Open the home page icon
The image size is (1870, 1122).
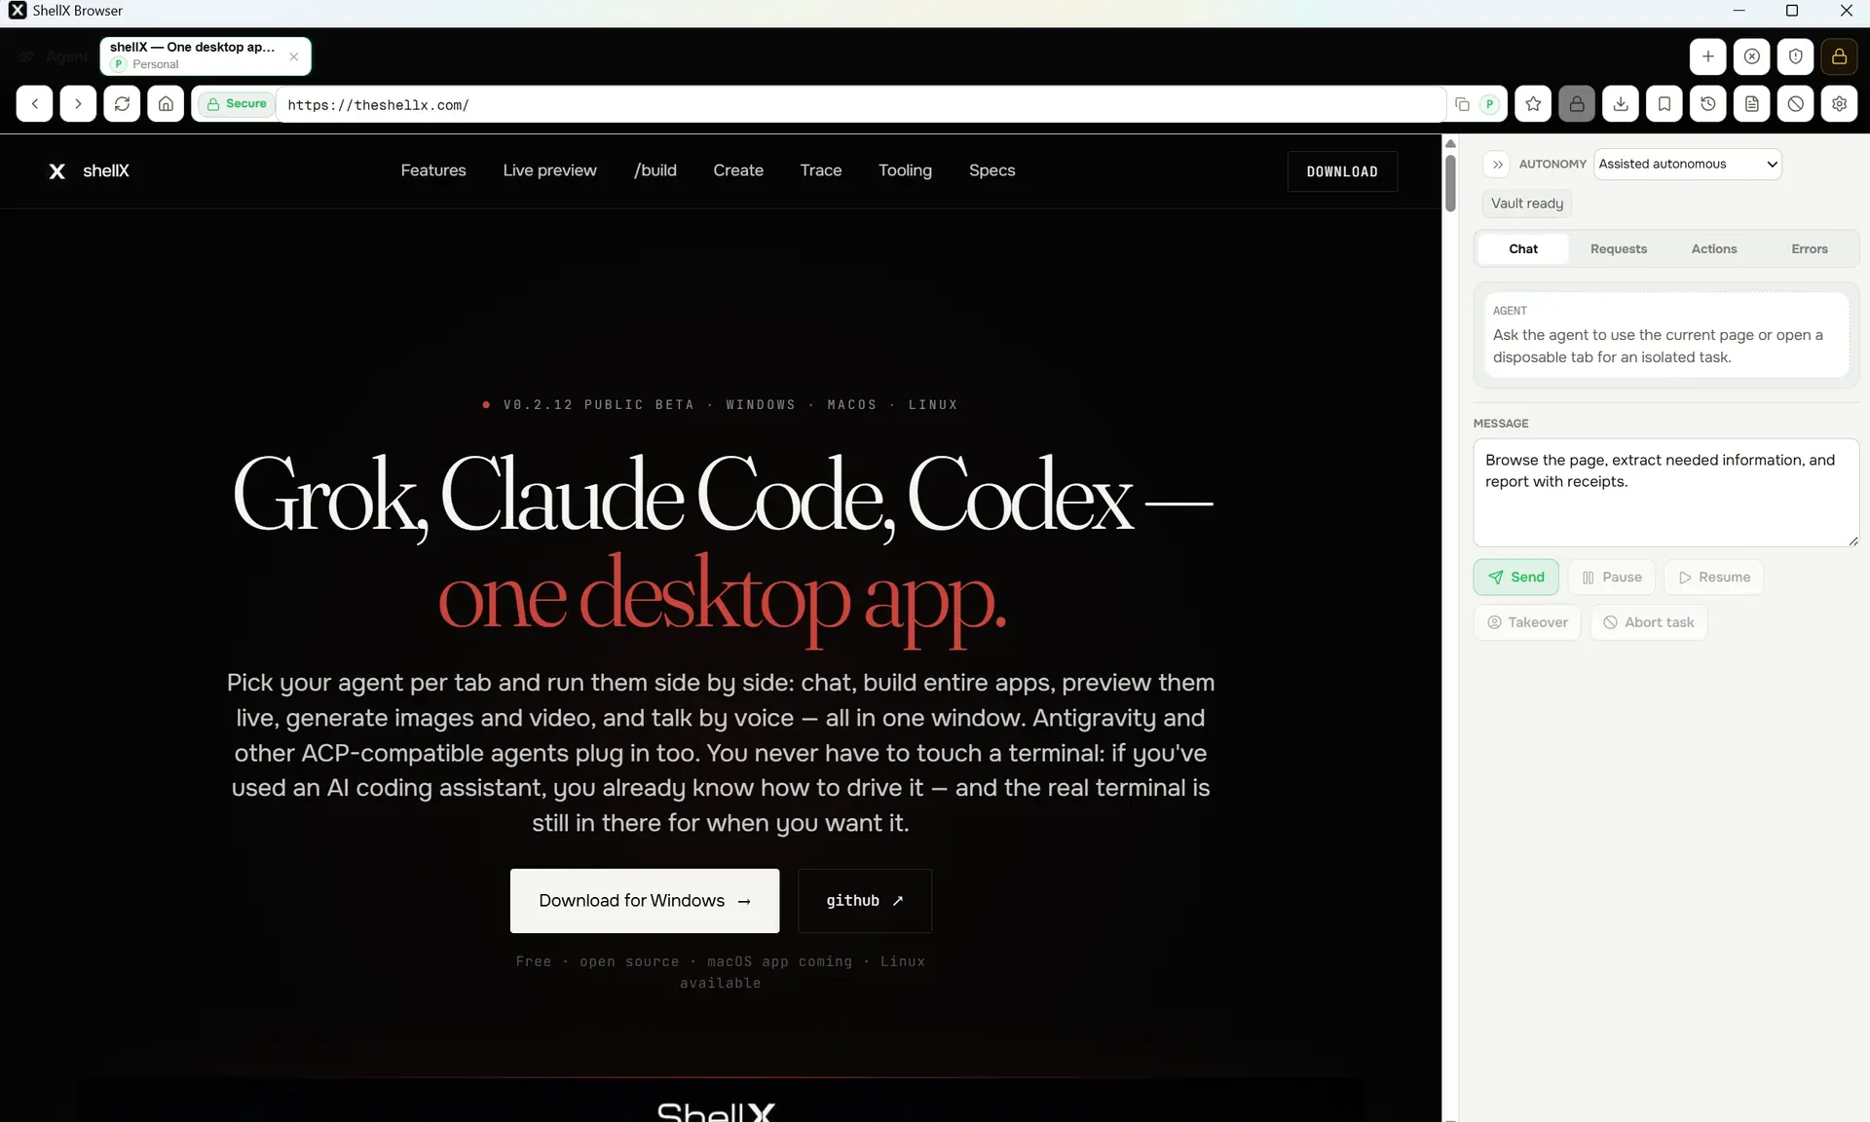(x=166, y=104)
